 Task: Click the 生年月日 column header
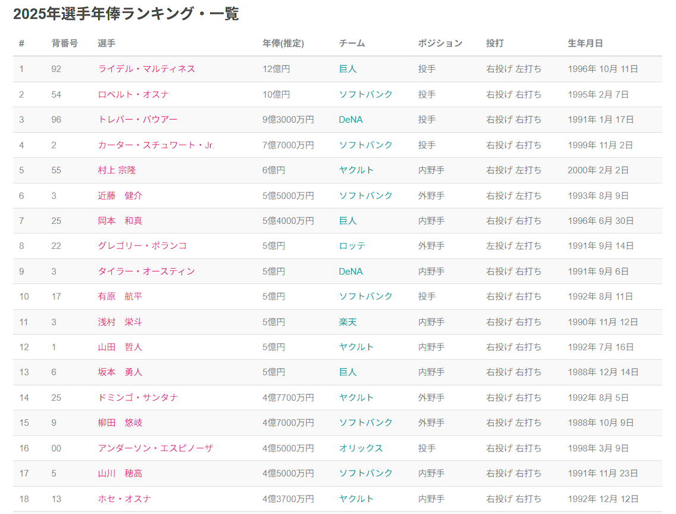click(585, 43)
